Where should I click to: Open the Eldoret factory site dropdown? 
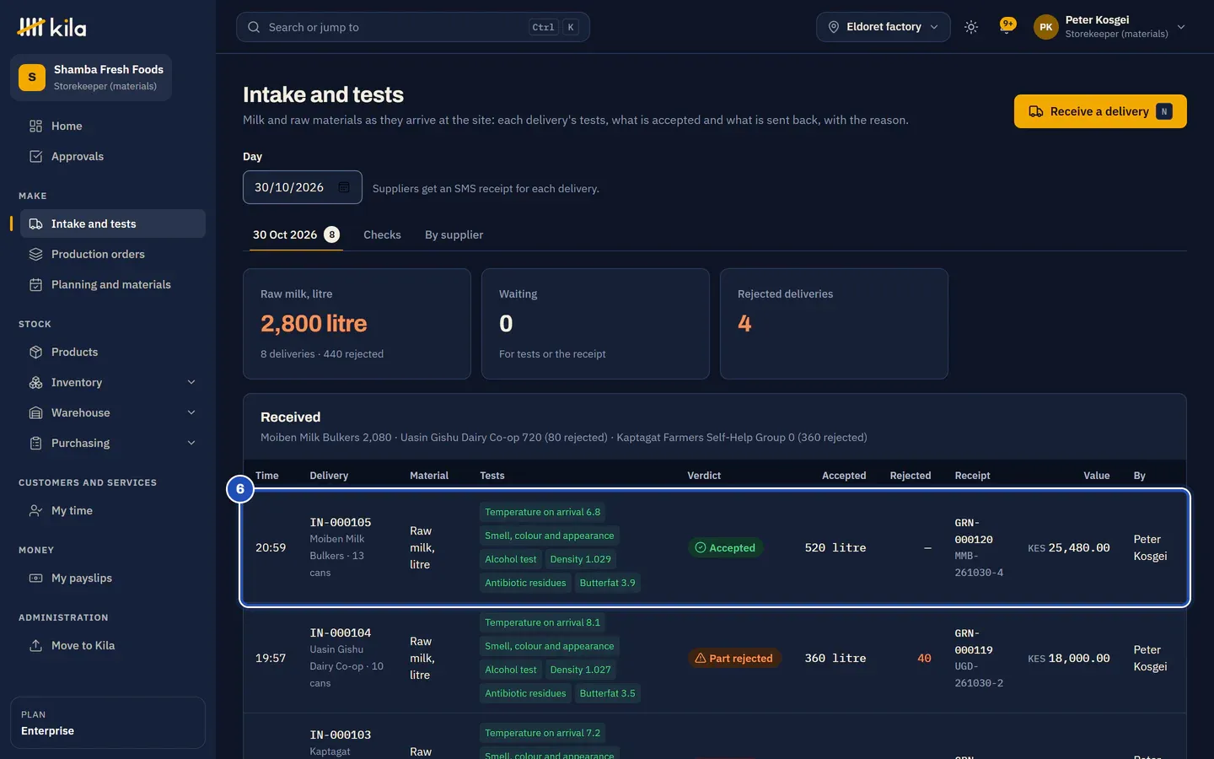pos(883,27)
